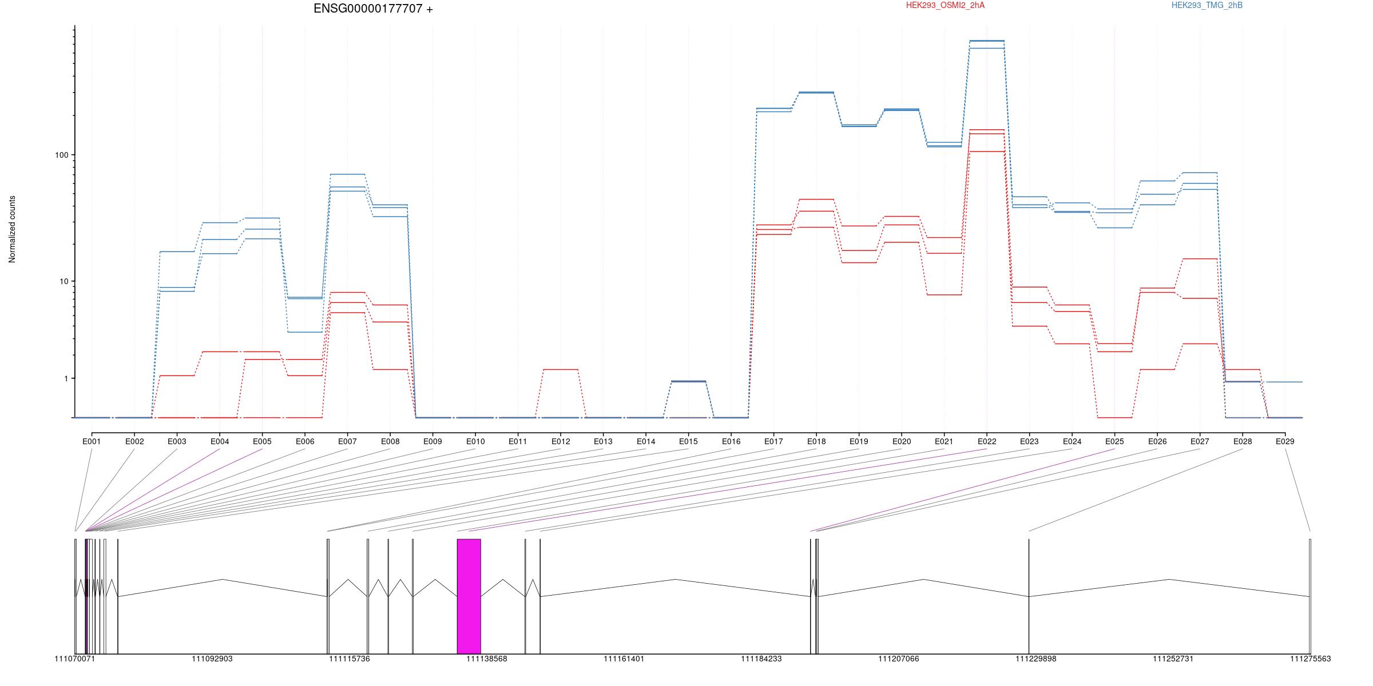Select the HEK293_OSMI2_2hA legend label

tap(945, 5)
